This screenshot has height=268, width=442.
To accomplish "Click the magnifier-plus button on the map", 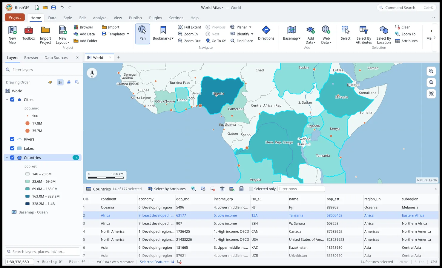I will click(x=431, y=71).
